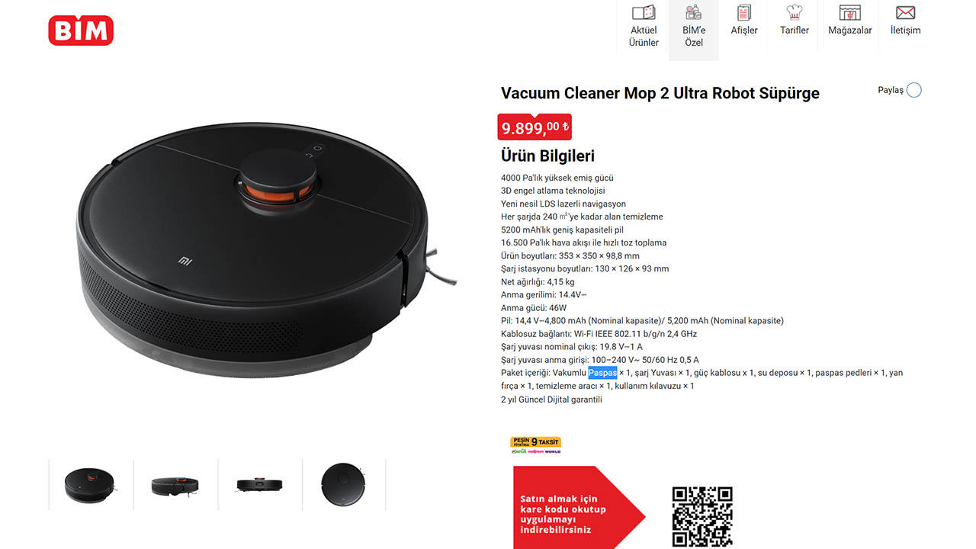
Task: Open the Aktüel Ürünler catalog icon
Action: click(x=644, y=13)
